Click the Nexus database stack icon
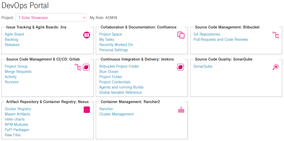The image size is (284, 141). point(87,110)
